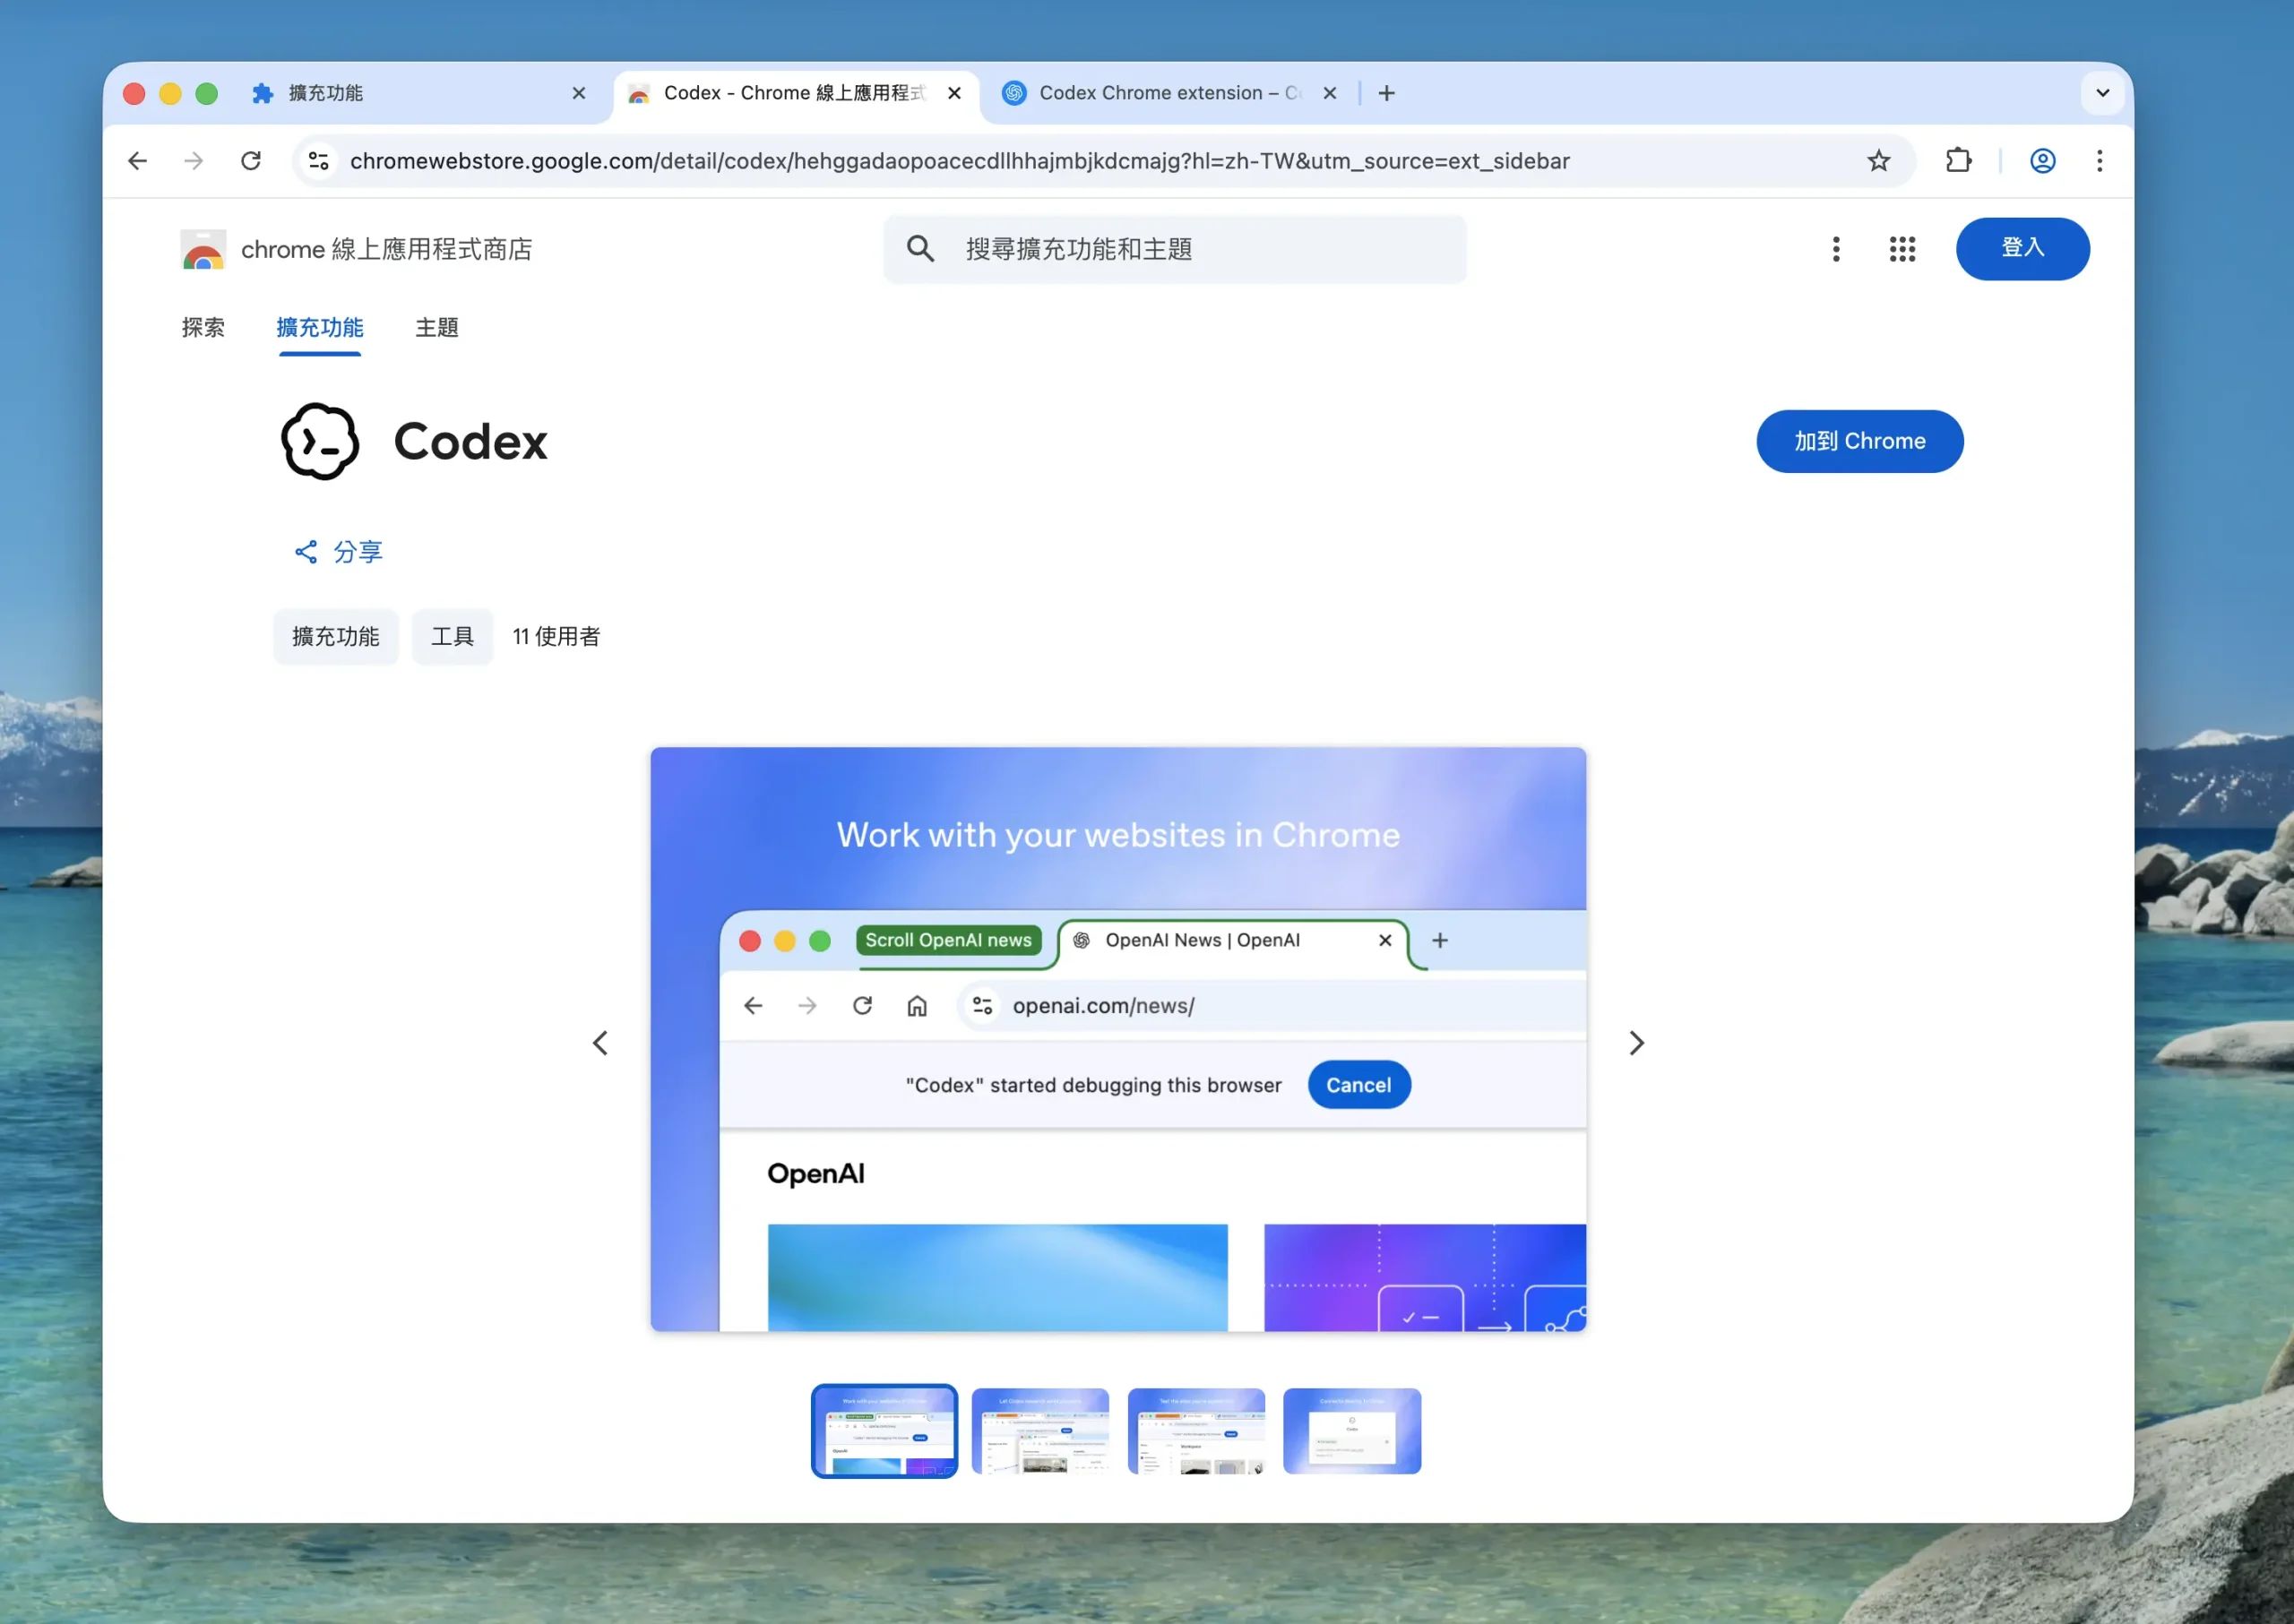Click the 11 使用者 user count text
This screenshot has width=2294, height=1624.
(x=556, y=636)
